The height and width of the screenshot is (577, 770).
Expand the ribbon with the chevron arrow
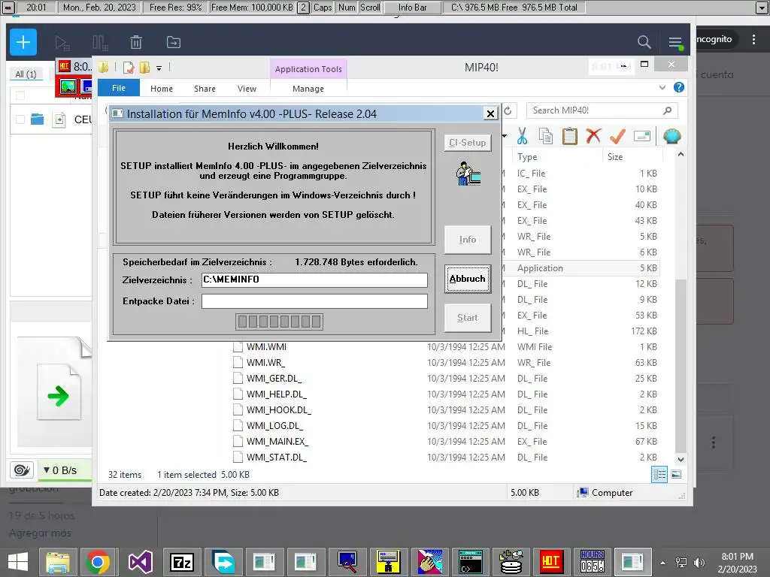(662, 87)
